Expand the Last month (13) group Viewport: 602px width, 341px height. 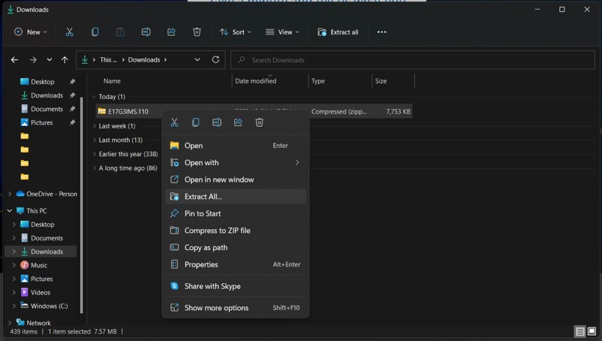(x=94, y=140)
